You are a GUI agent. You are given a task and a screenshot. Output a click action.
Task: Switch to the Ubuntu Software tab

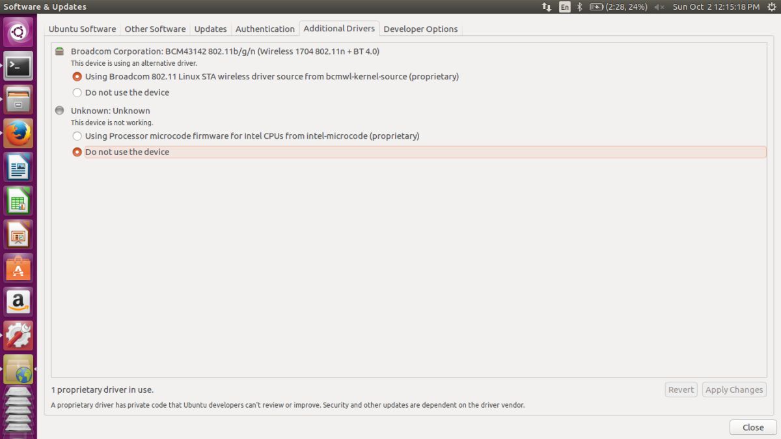coord(82,29)
